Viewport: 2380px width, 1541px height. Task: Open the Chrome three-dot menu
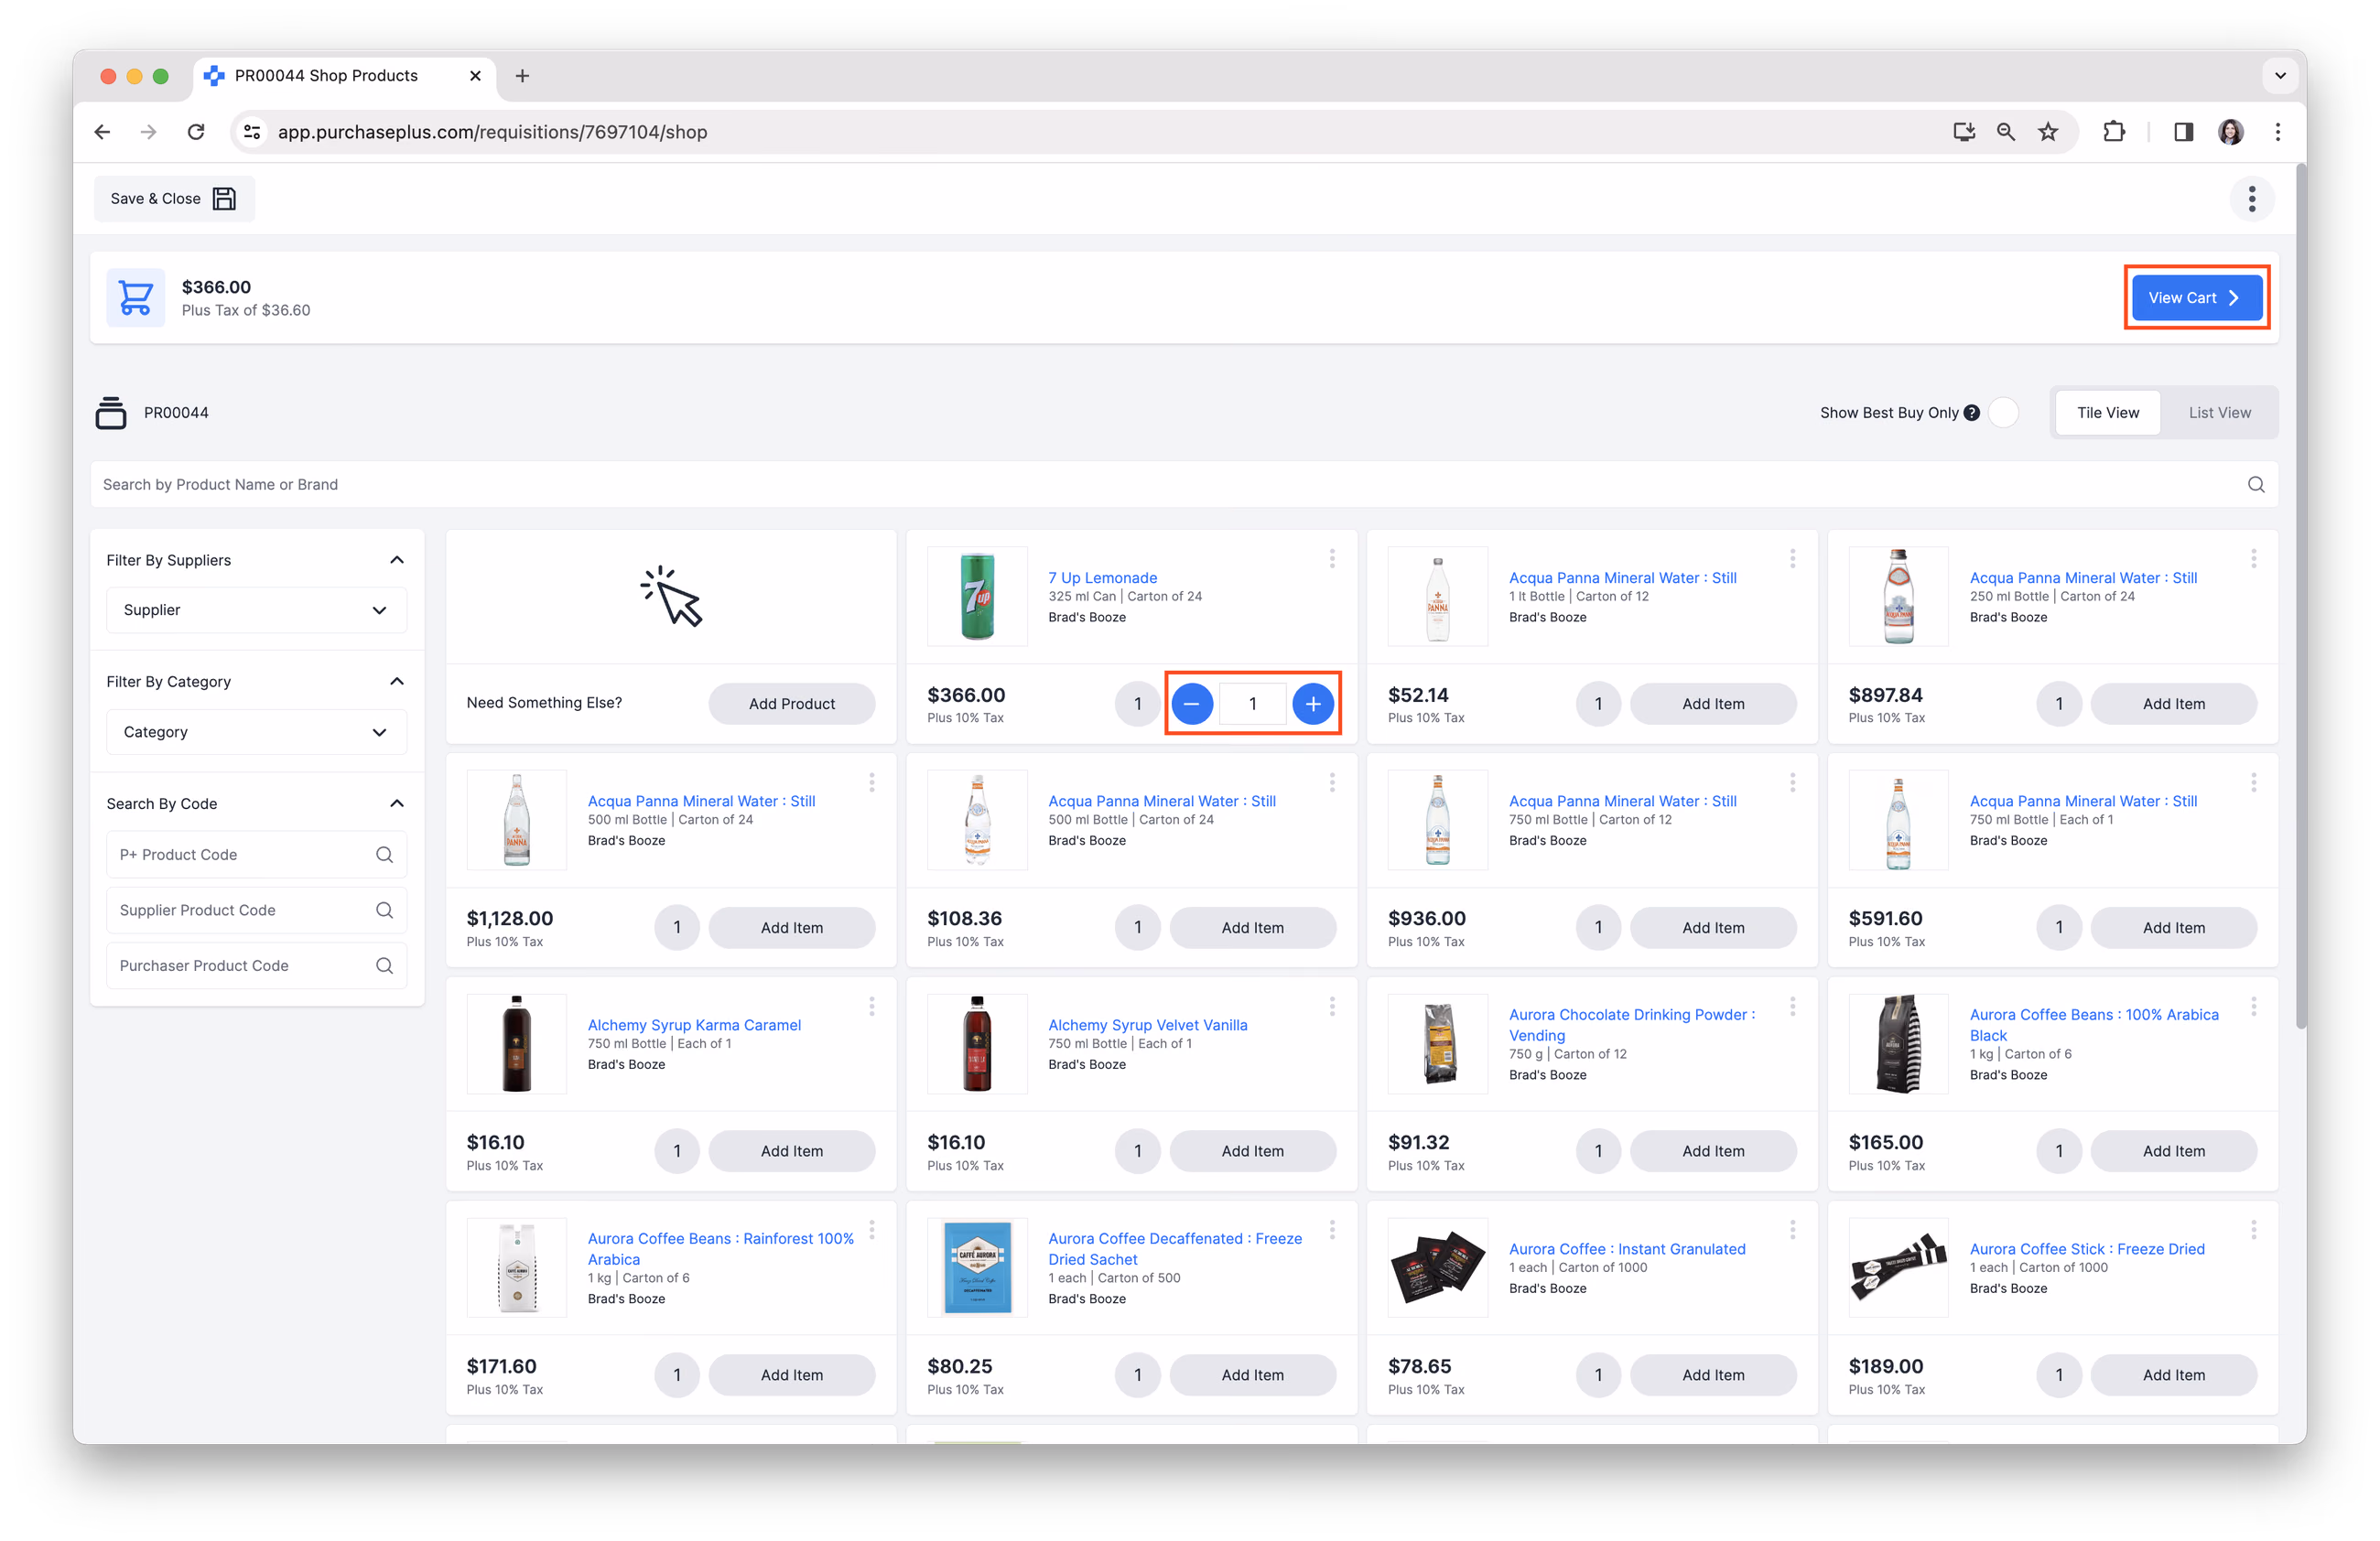click(2278, 132)
